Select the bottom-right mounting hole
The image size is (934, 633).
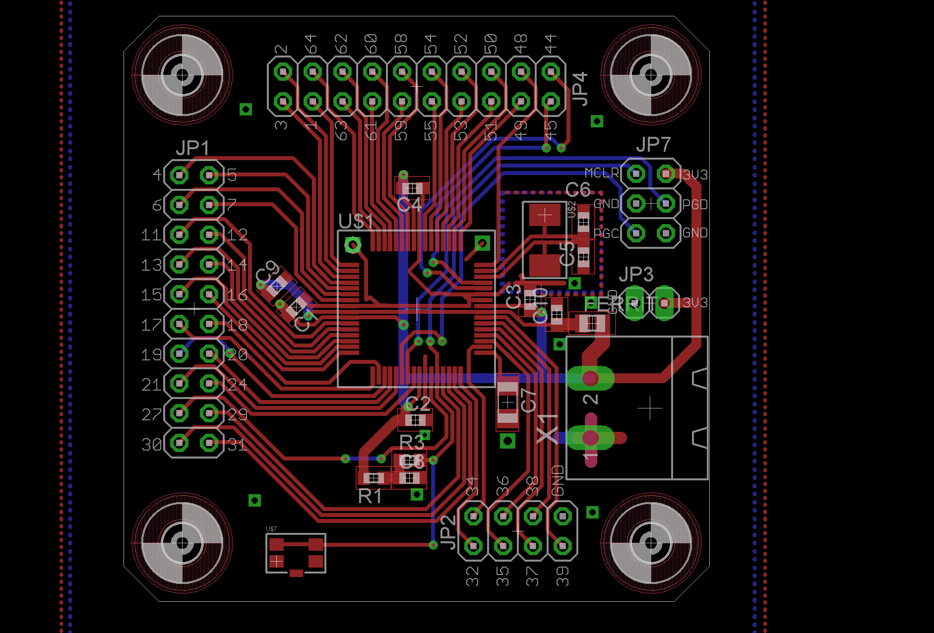coord(651,543)
